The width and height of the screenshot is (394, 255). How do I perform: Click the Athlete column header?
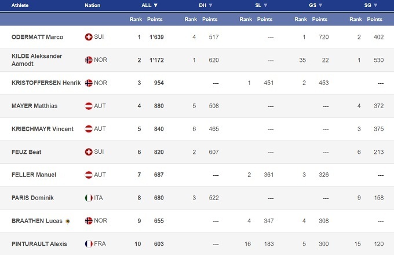(20, 5)
